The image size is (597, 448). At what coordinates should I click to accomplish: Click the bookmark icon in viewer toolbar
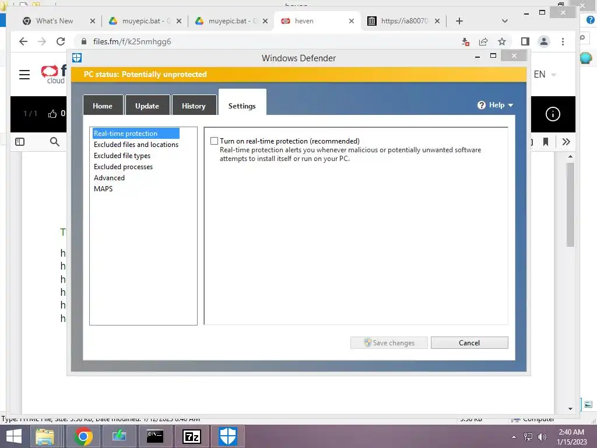click(546, 142)
